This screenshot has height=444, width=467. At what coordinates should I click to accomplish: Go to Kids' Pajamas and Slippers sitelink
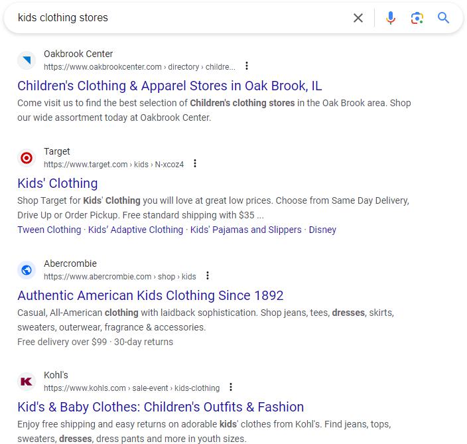(245, 230)
